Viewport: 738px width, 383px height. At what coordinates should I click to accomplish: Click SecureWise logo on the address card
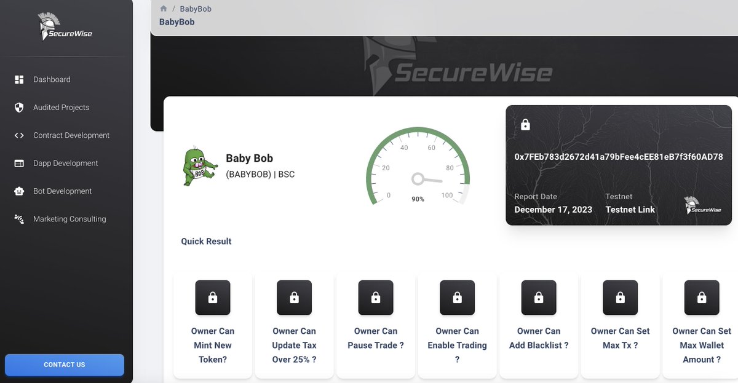coord(704,206)
